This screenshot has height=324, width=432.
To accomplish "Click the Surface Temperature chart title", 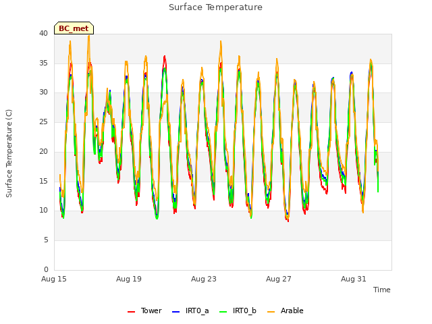I will (215, 7).
